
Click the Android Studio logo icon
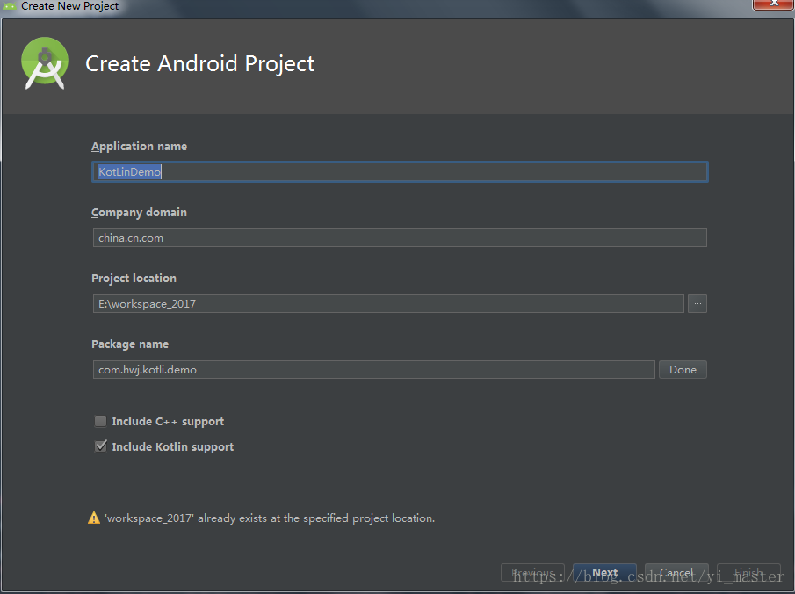(45, 63)
